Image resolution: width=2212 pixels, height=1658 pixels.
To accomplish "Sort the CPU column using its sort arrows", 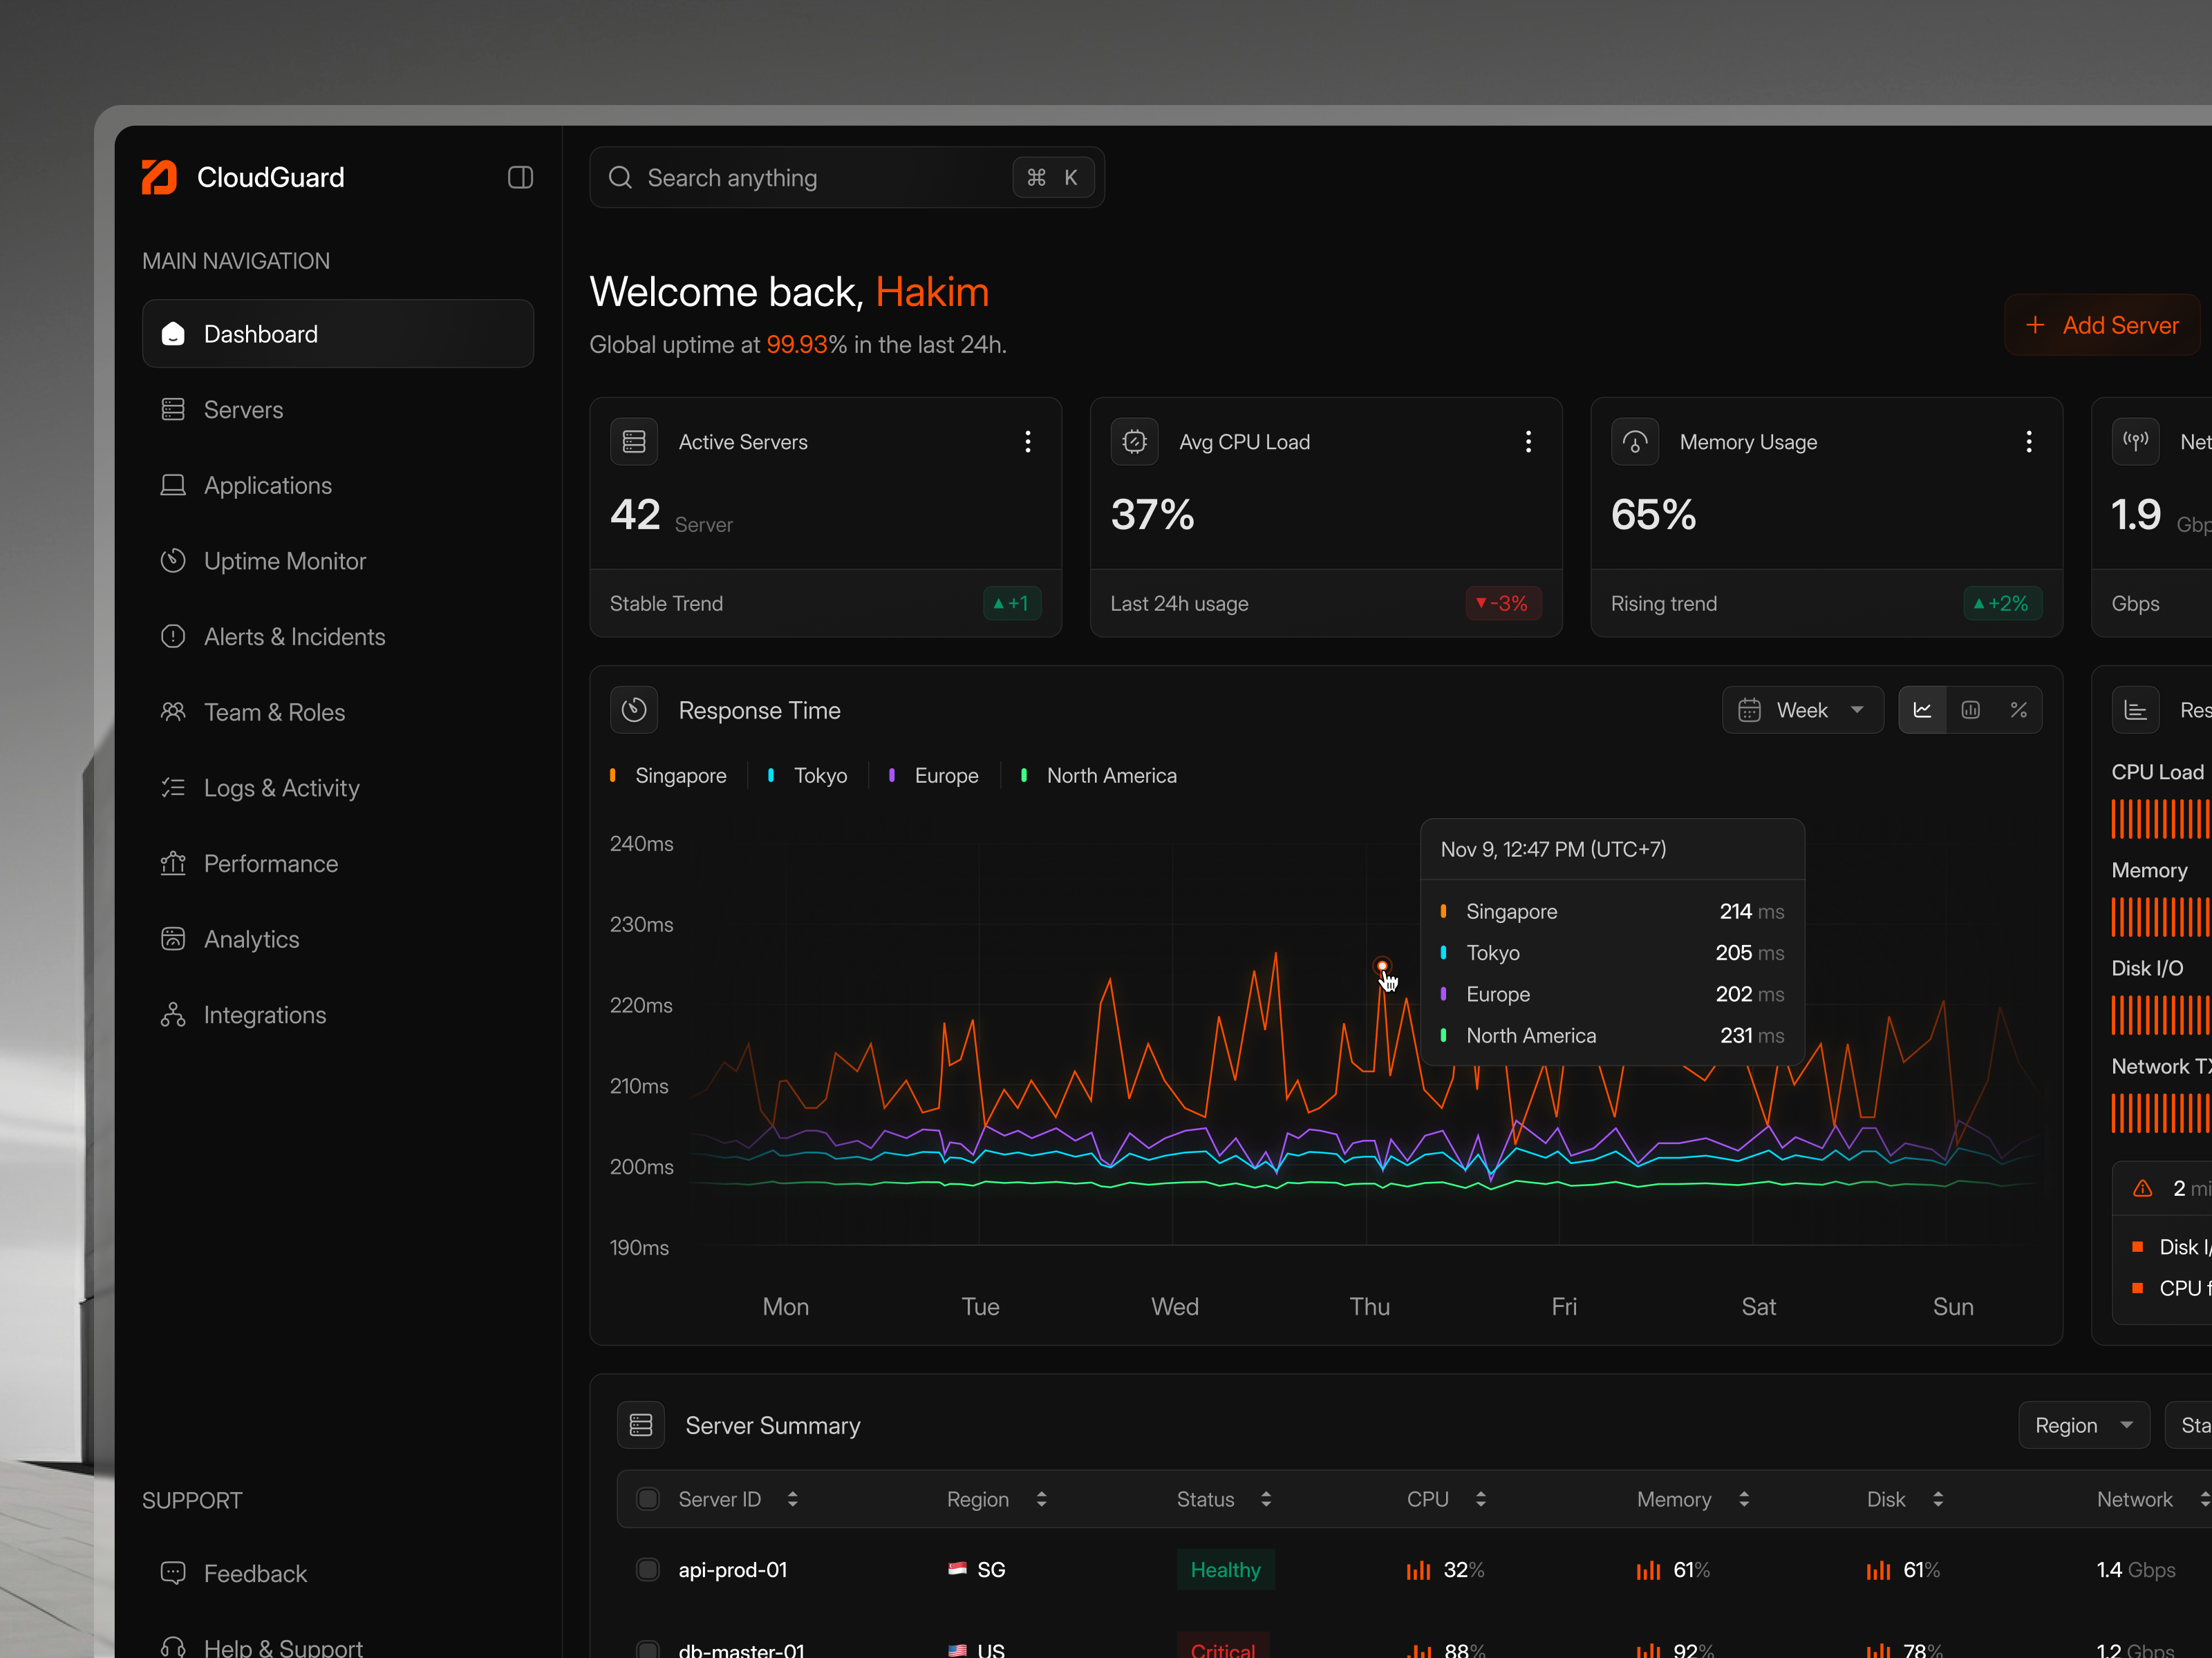I will click(x=1482, y=1499).
